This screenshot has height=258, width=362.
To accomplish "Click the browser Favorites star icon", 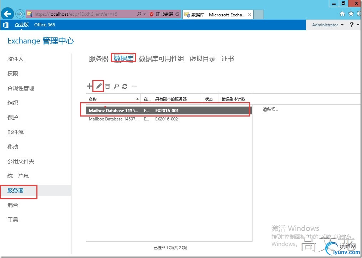I will 351,14.
